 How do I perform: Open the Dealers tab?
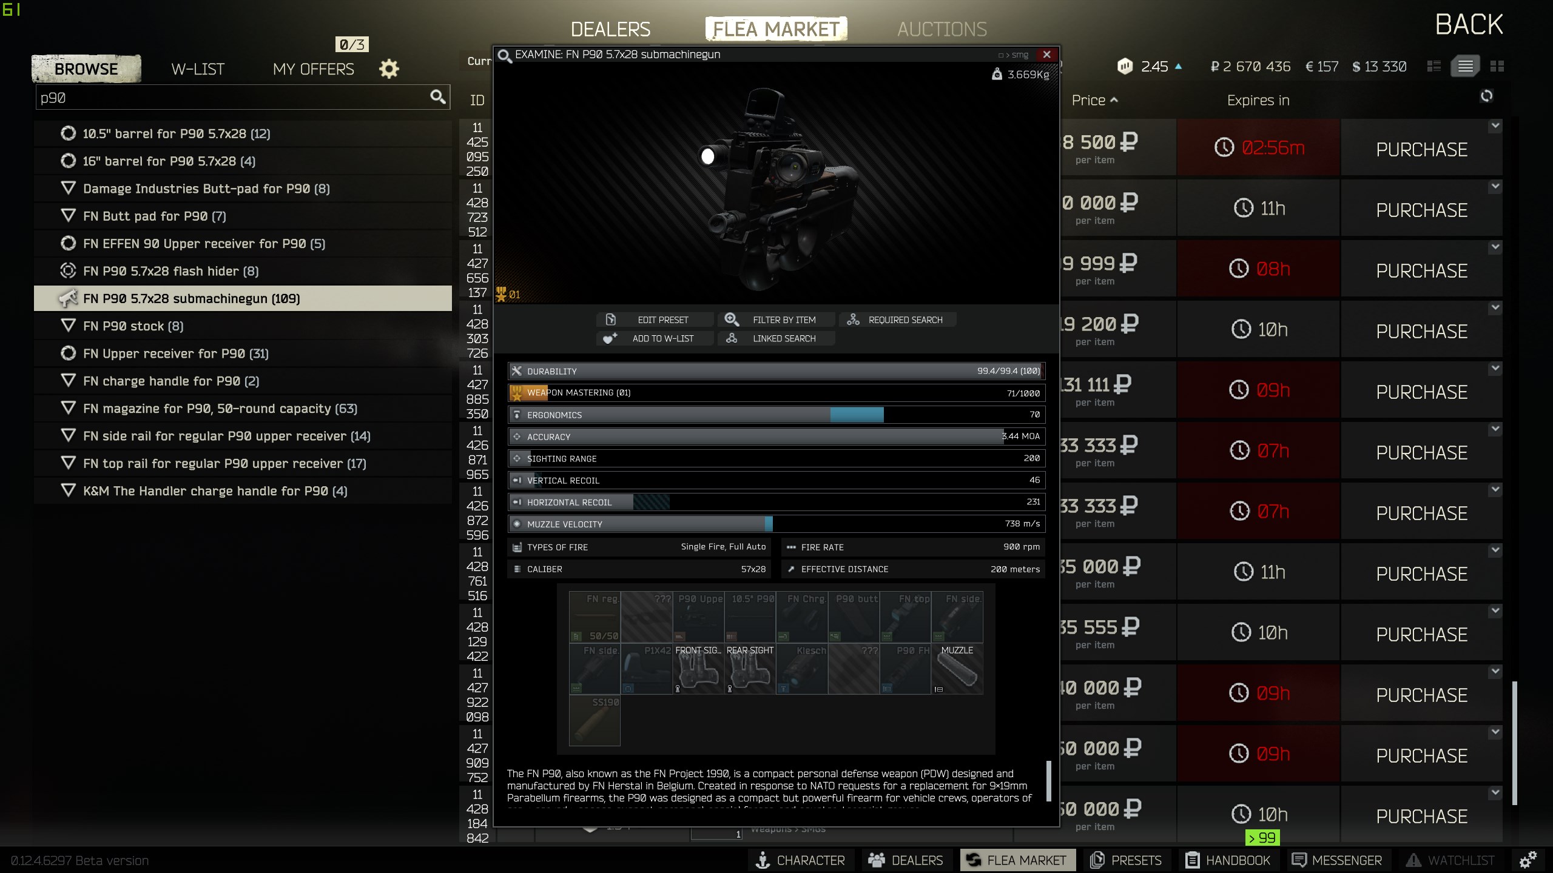pyautogui.click(x=610, y=29)
